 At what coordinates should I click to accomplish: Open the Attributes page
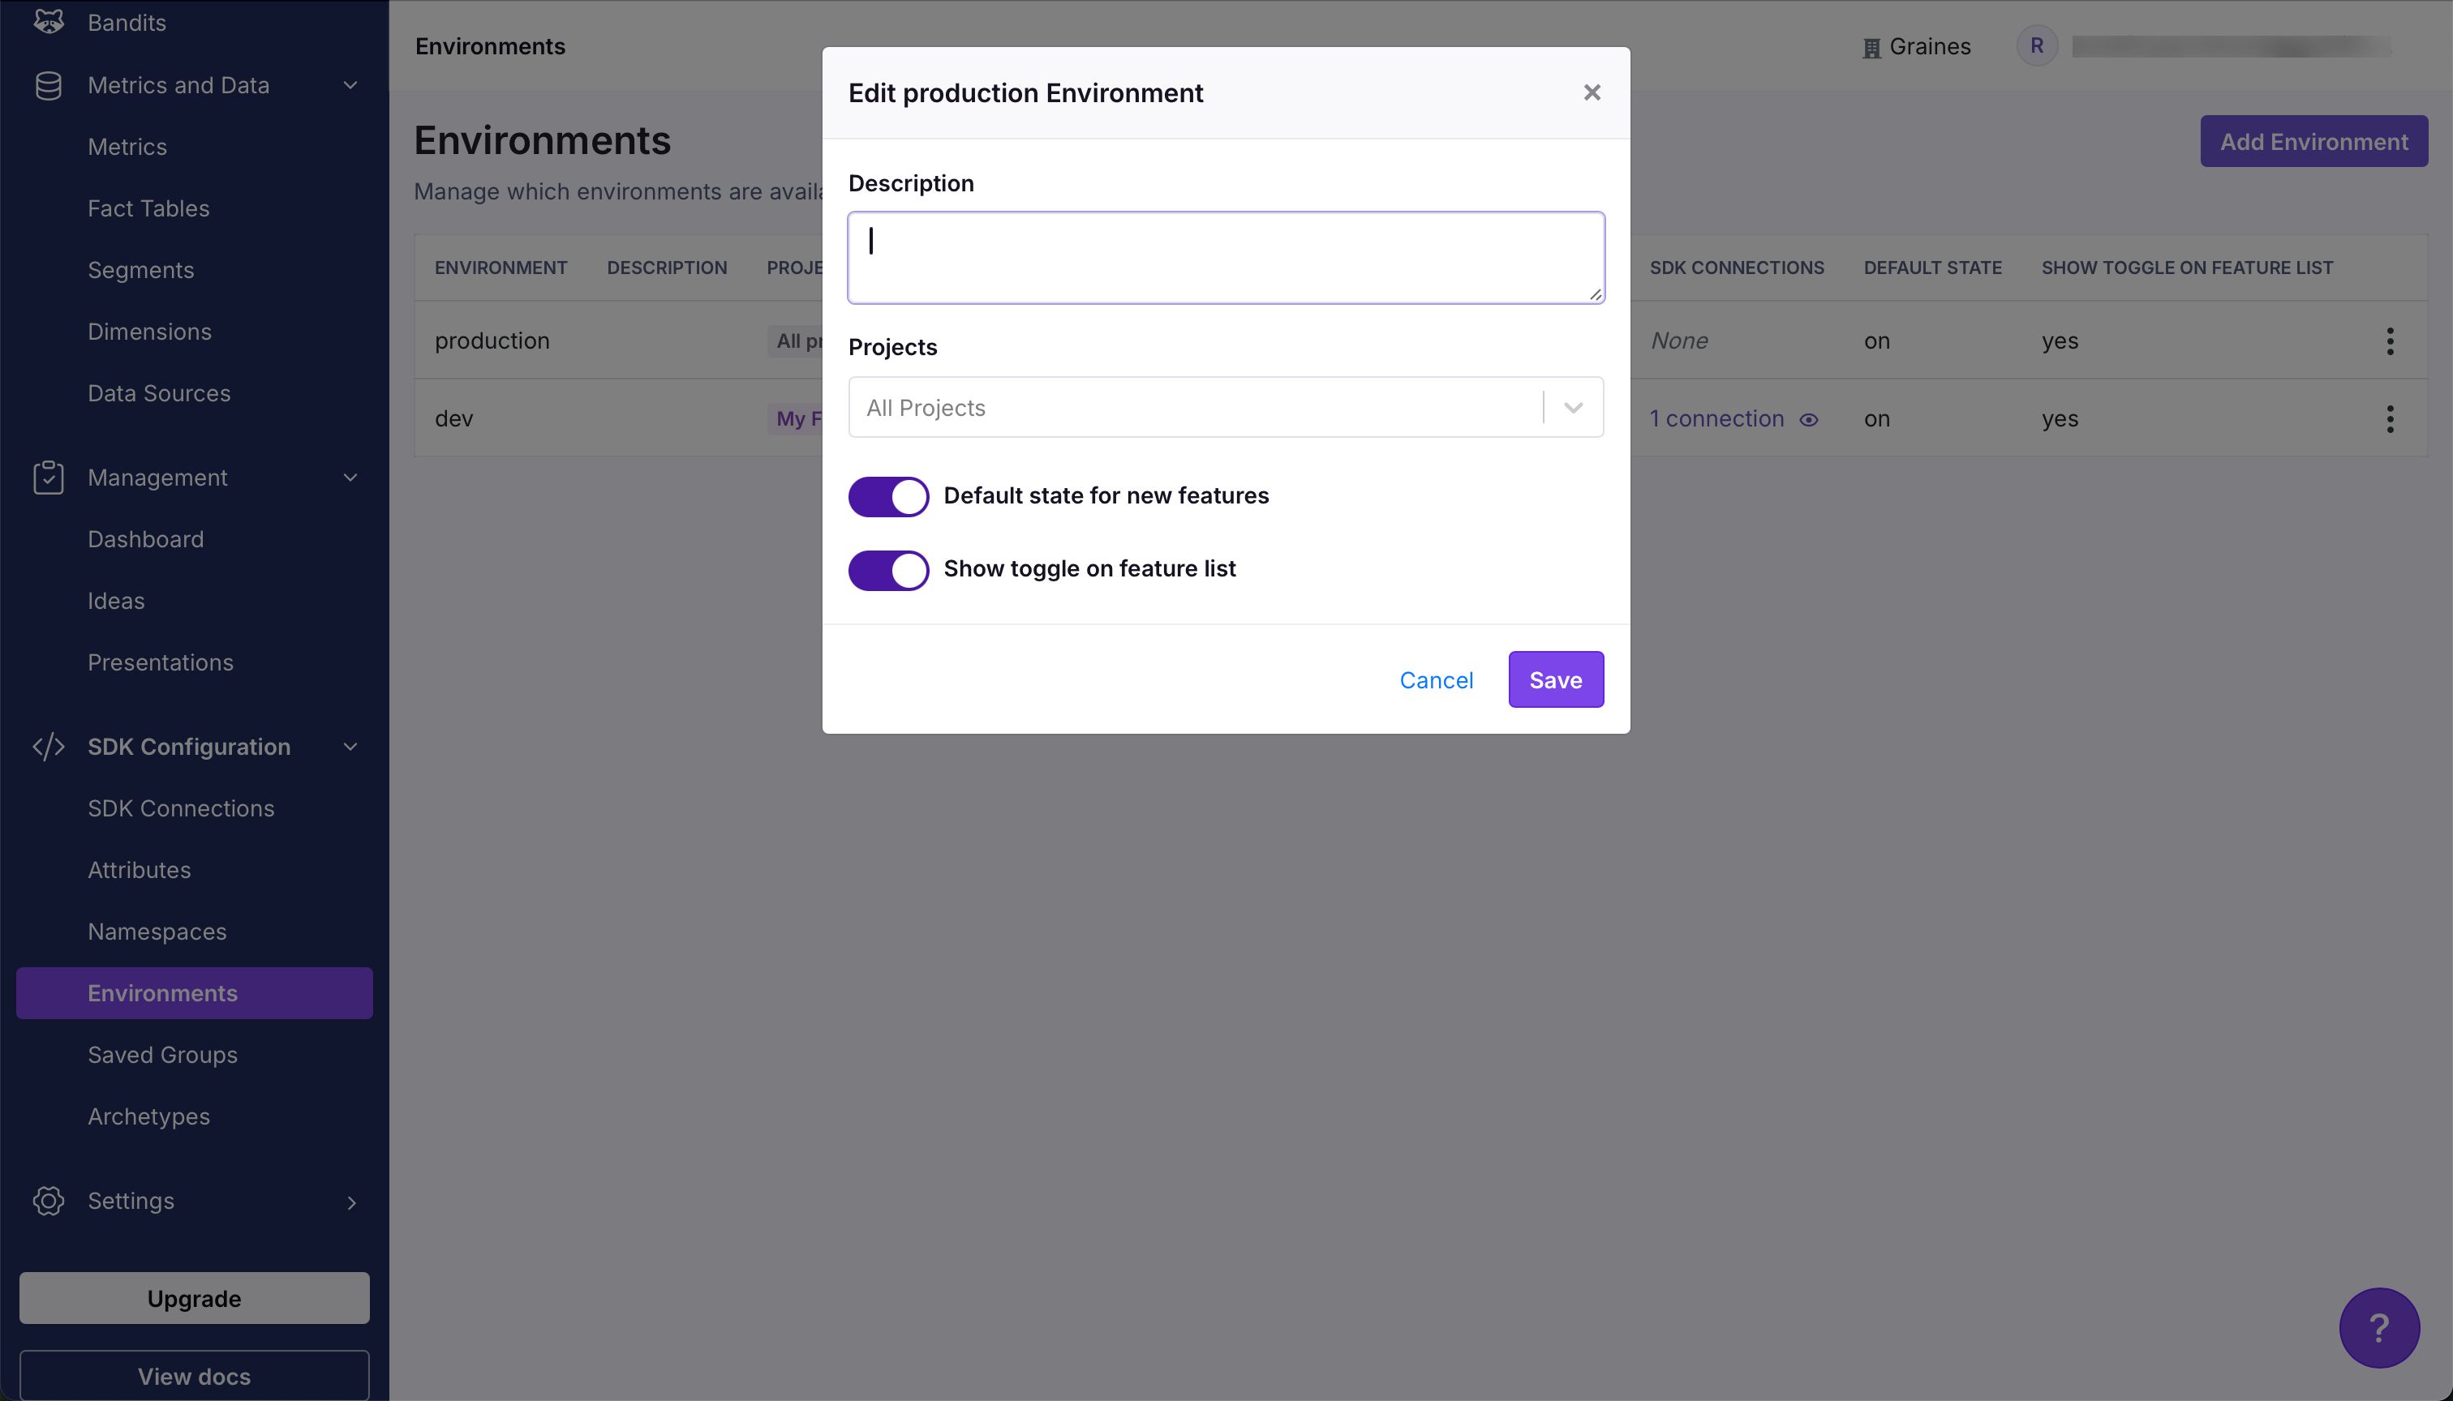[139, 870]
